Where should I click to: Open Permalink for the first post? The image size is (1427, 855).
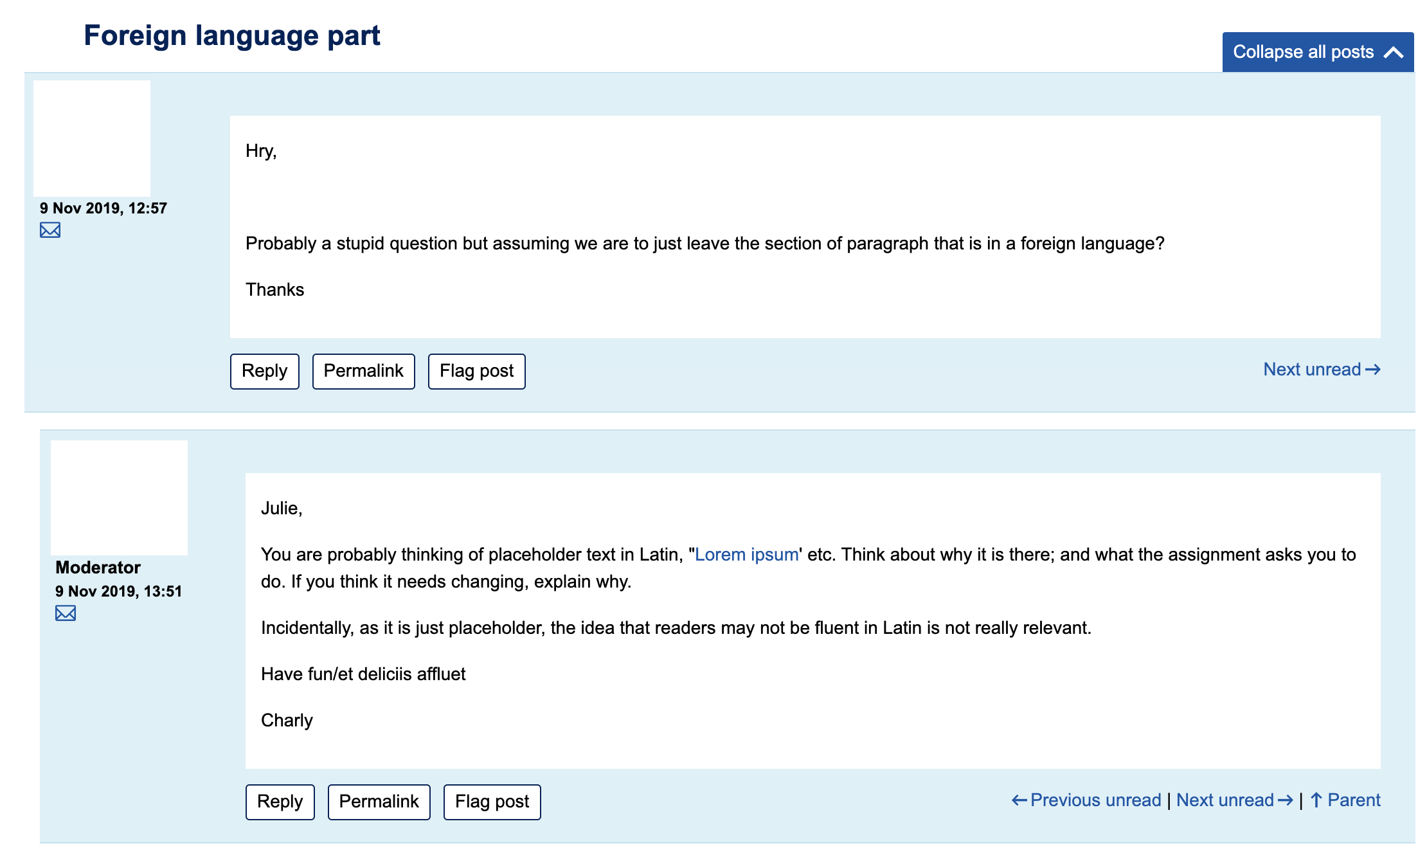364,371
